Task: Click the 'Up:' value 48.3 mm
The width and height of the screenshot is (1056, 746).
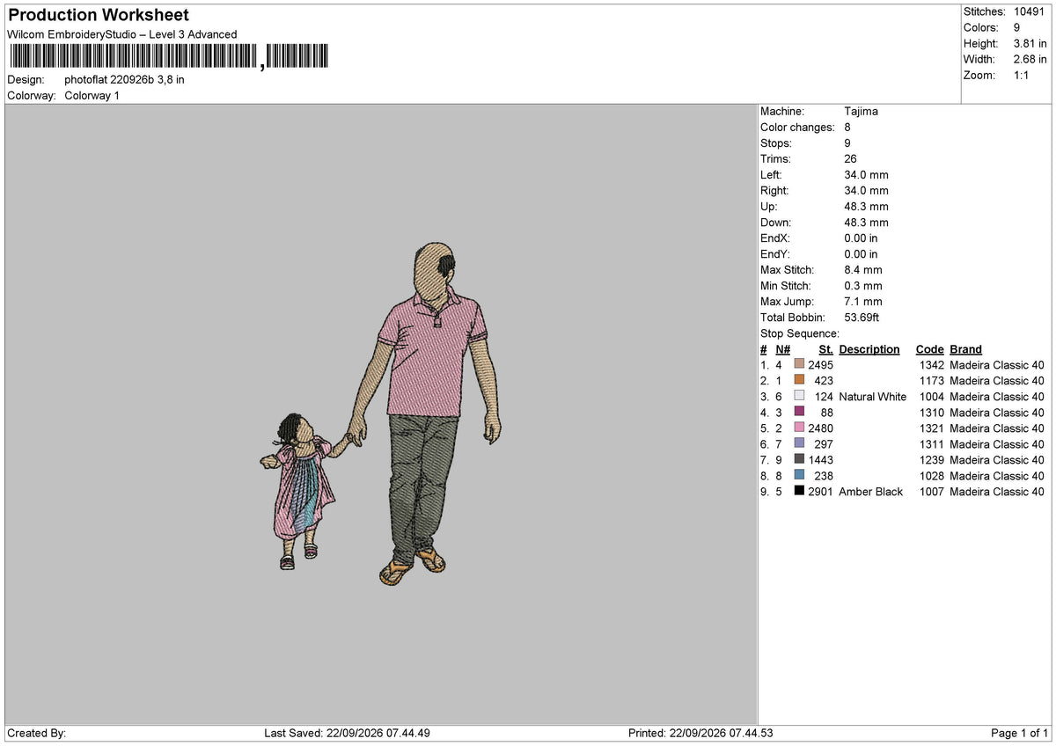Action: click(x=866, y=207)
